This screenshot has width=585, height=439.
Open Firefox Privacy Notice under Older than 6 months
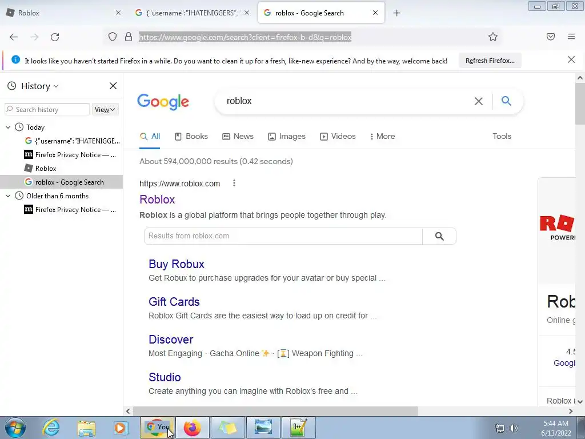(61, 210)
